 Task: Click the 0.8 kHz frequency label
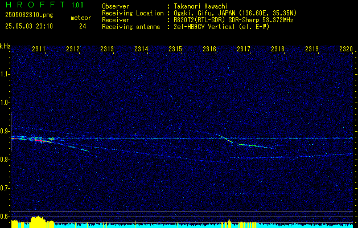point(5,160)
